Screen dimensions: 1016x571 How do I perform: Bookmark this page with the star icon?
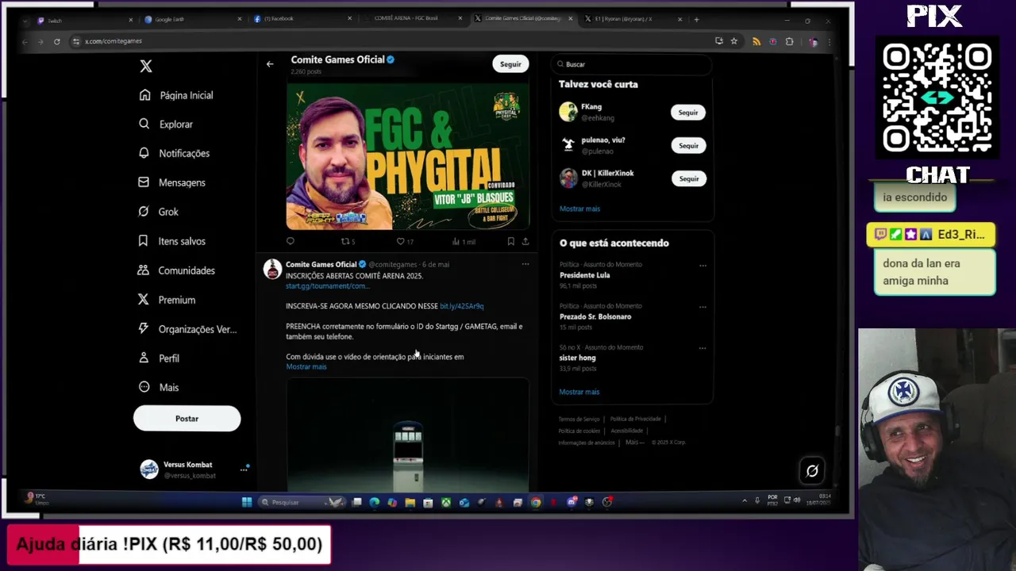click(734, 41)
